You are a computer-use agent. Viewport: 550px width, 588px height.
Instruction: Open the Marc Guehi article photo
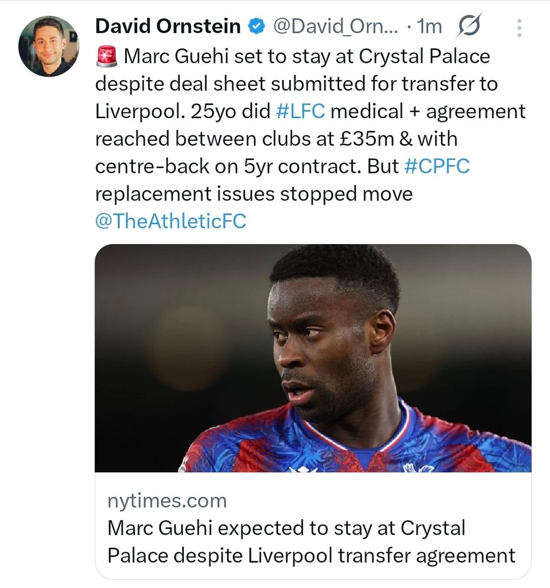point(313,358)
